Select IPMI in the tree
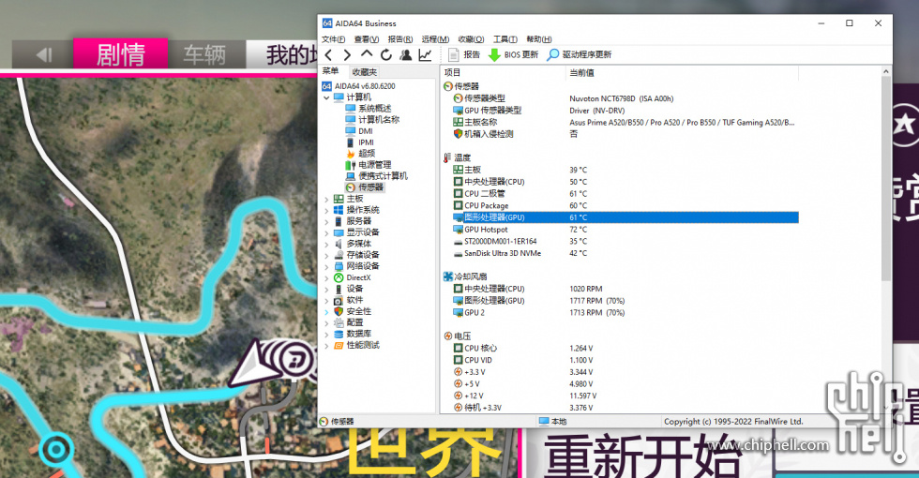This screenshot has height=478, width=919. (366, 142)
